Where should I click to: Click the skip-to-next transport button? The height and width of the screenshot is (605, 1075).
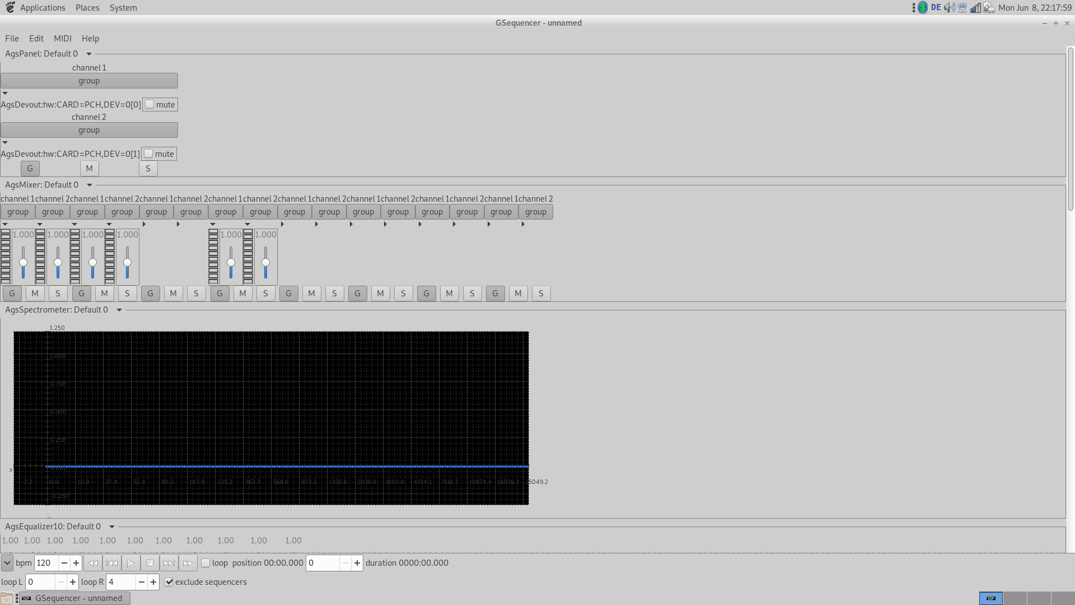(169, 563)
